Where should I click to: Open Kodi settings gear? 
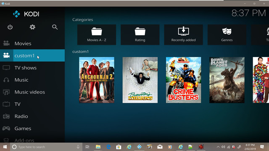32,27
